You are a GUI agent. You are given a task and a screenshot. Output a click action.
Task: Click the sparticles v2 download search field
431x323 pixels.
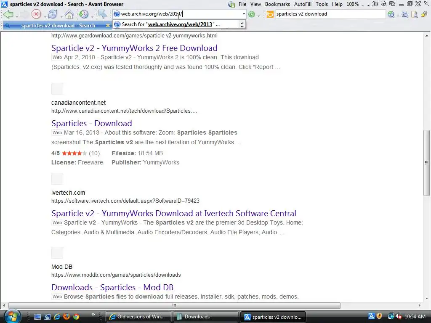click(x=330, y=14)
